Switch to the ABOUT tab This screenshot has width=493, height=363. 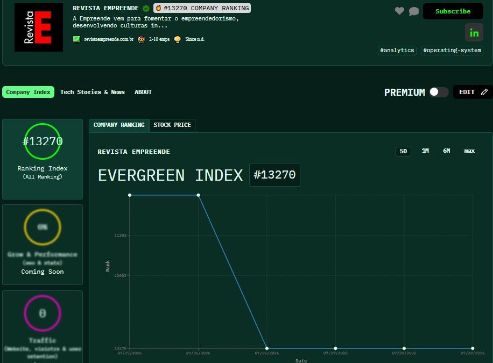143,92
